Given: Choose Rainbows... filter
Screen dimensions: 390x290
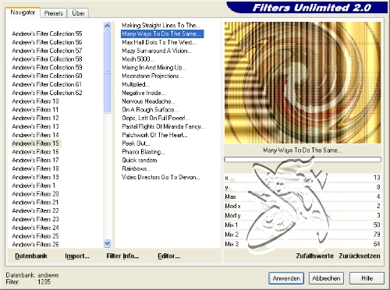Looking at the screenshot, I should coord(136,168).
